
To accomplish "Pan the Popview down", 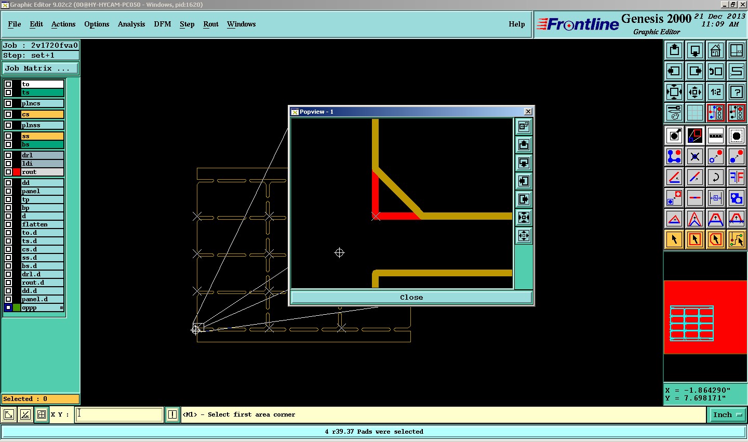I will click(x=524, y=163).
